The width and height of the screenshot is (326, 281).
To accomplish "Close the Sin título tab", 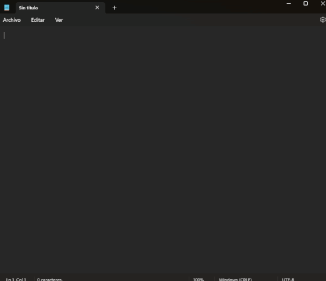I will pyautogui.click(x=97, y=8).
